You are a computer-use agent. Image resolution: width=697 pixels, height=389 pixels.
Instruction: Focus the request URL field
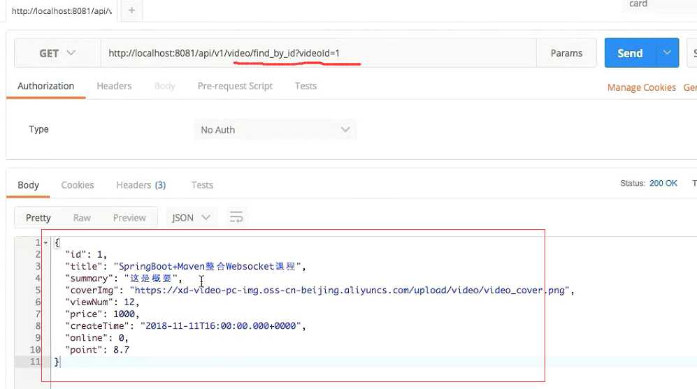click(x=318, y=53)
